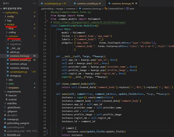Click common in the breadcrumb
This screenshot has width=174, height=137.
[71, 9]
